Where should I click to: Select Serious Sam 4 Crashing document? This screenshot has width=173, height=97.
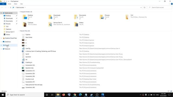(x=41, y=51)
